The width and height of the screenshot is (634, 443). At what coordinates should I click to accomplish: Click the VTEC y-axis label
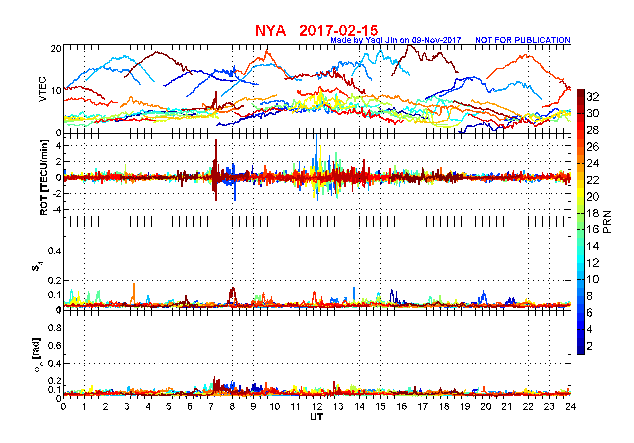(x=42, y=89)
